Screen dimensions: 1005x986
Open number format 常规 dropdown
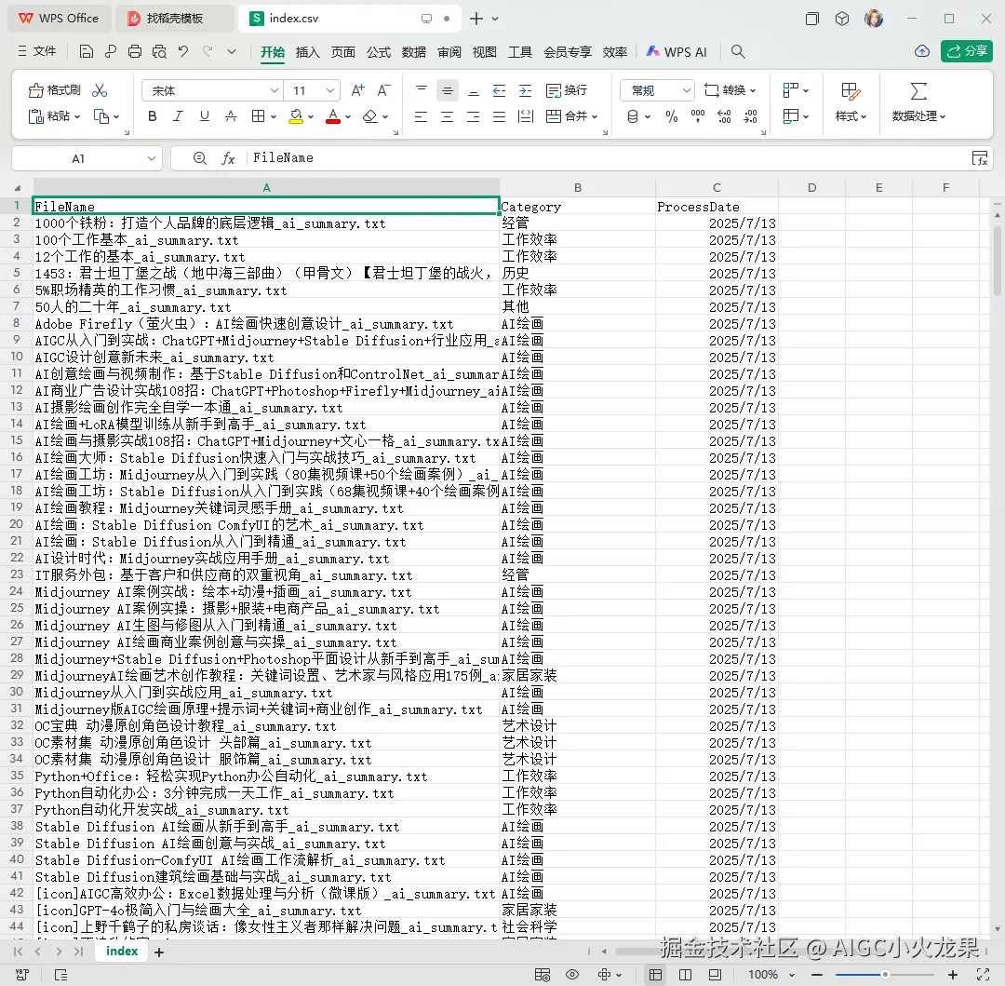[687, 90]
